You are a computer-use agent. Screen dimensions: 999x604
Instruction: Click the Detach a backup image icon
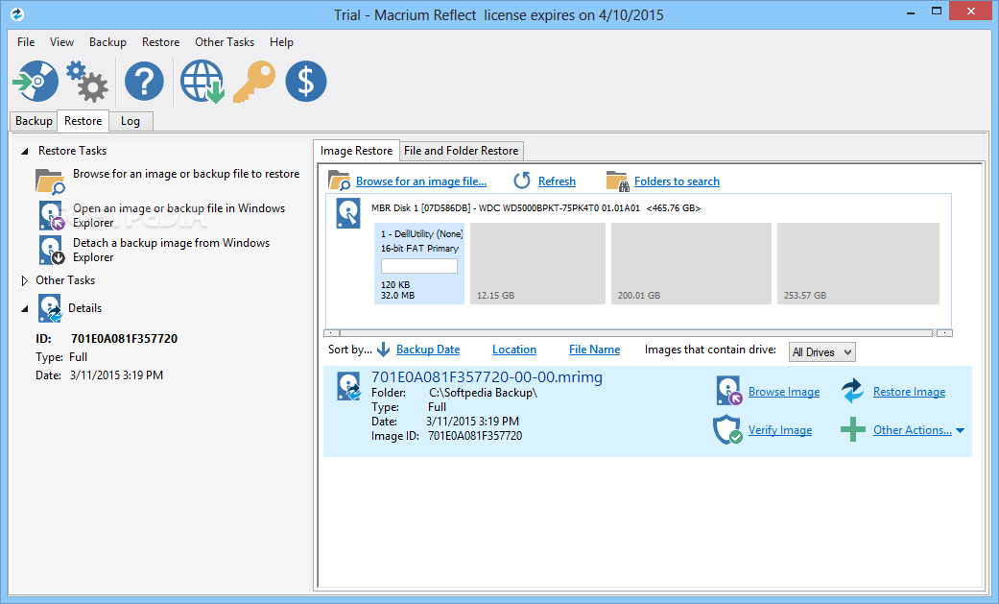click(51, 250)
